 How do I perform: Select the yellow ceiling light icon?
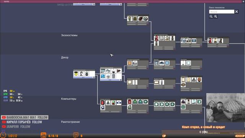76,74
